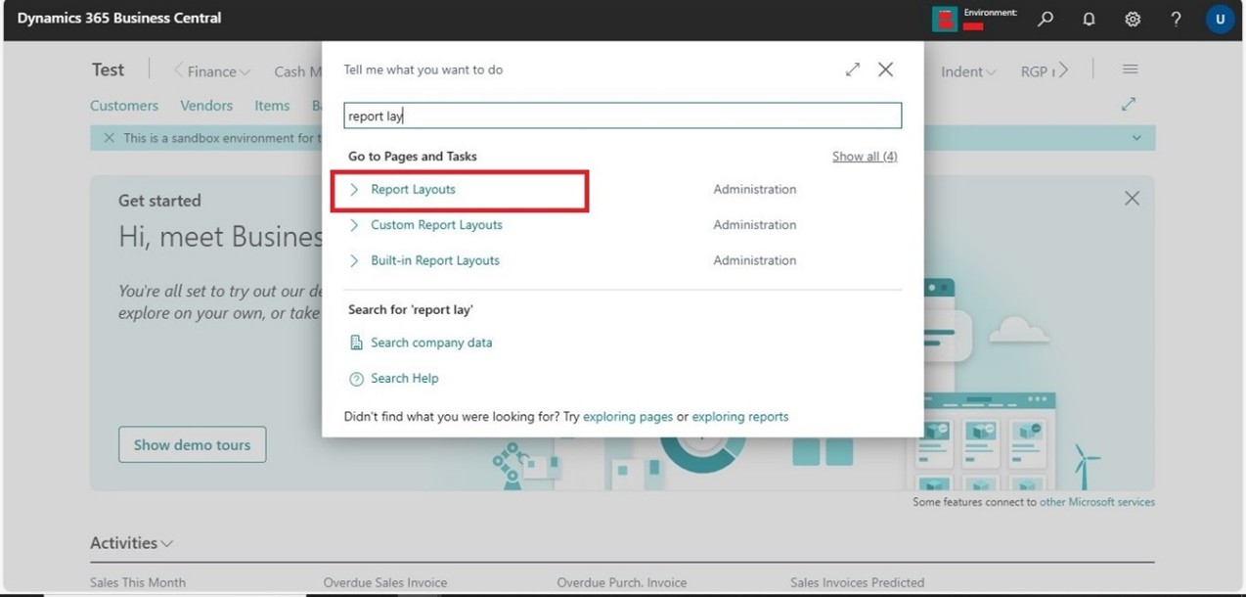Open the Finance dropdown menu

pyautogui.click(x=219, y=71)
